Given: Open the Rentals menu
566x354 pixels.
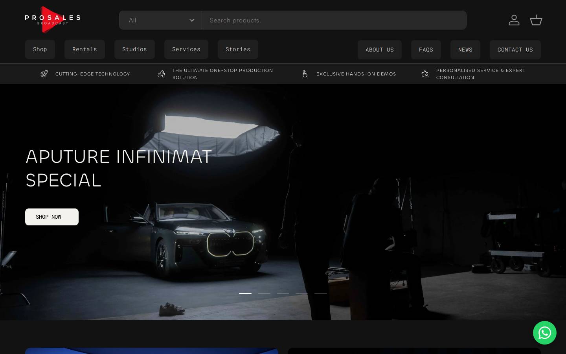Looking at the screenshot, I should (85, 49).
